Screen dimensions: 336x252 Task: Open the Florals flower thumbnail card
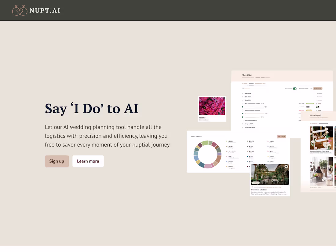[212, 109]
